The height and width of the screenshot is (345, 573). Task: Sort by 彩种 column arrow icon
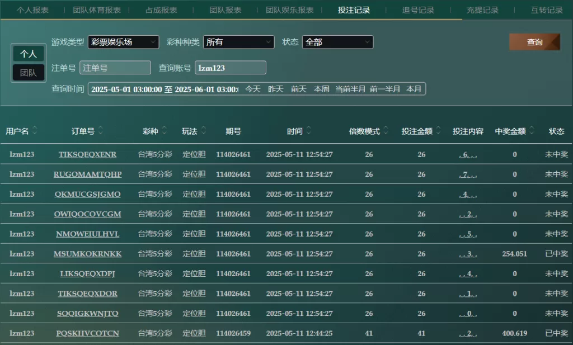[x=164, y=131]
